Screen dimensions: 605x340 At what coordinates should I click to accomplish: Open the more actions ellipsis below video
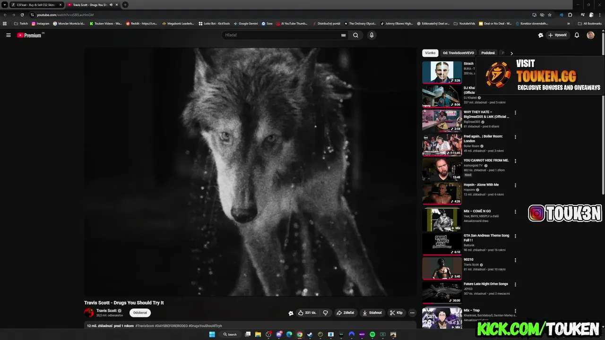tap(412, 313)
